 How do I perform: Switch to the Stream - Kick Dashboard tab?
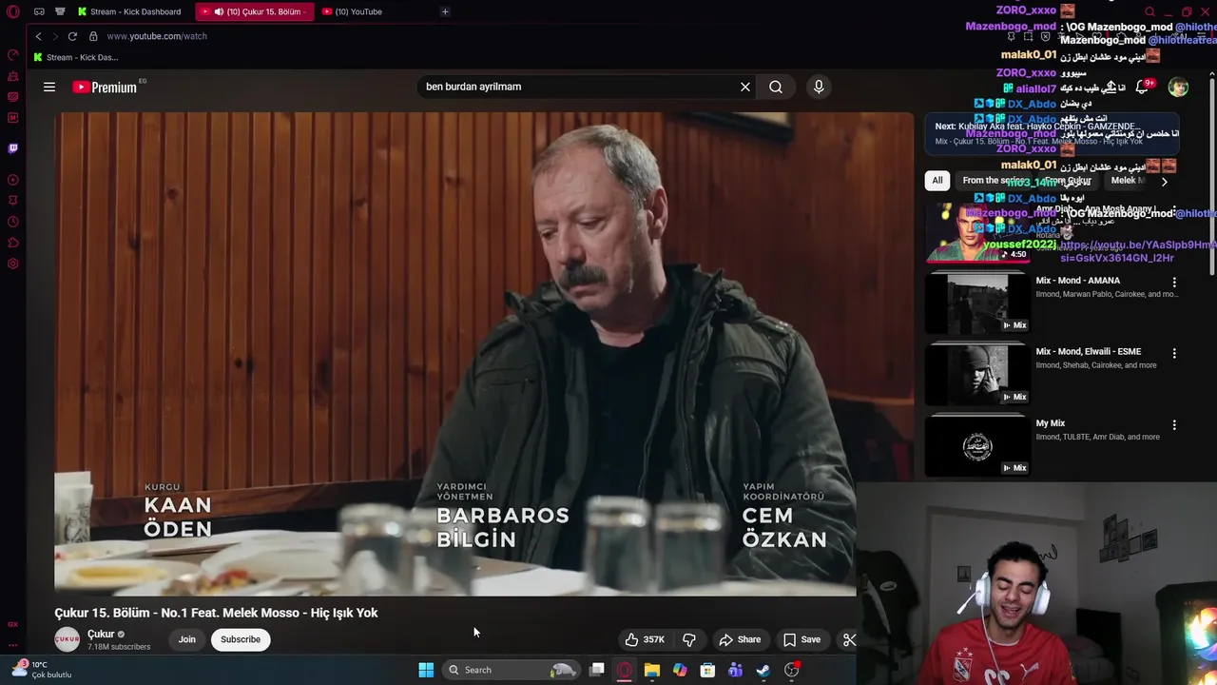[x=130, y=11]
